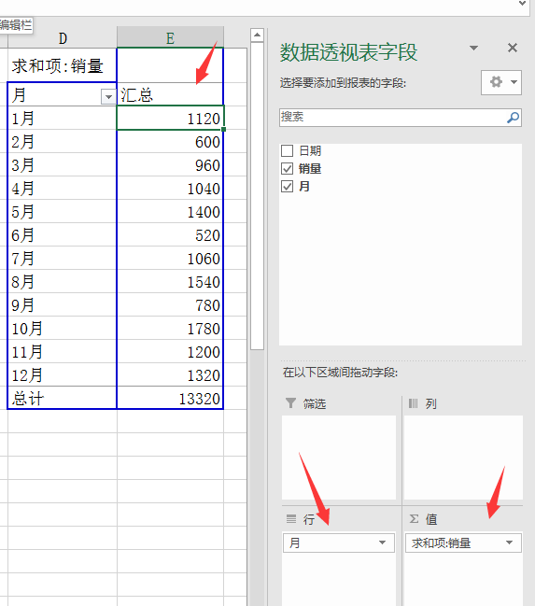Click the search magnifier icon

pos(513,118)
